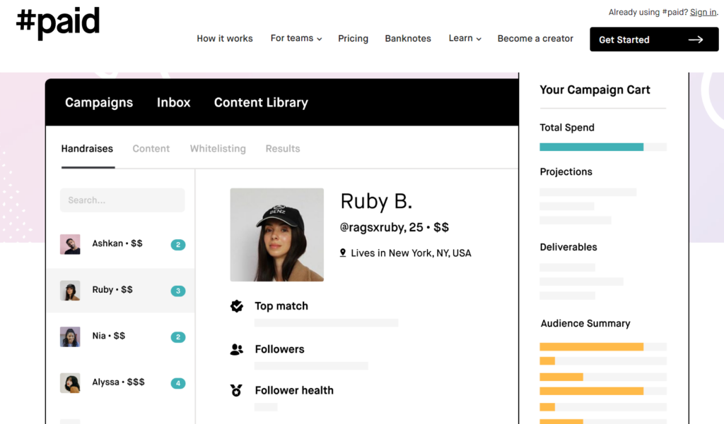Click Ashkan's badge showing 2
Screen dimensions: 724x424
178,245
